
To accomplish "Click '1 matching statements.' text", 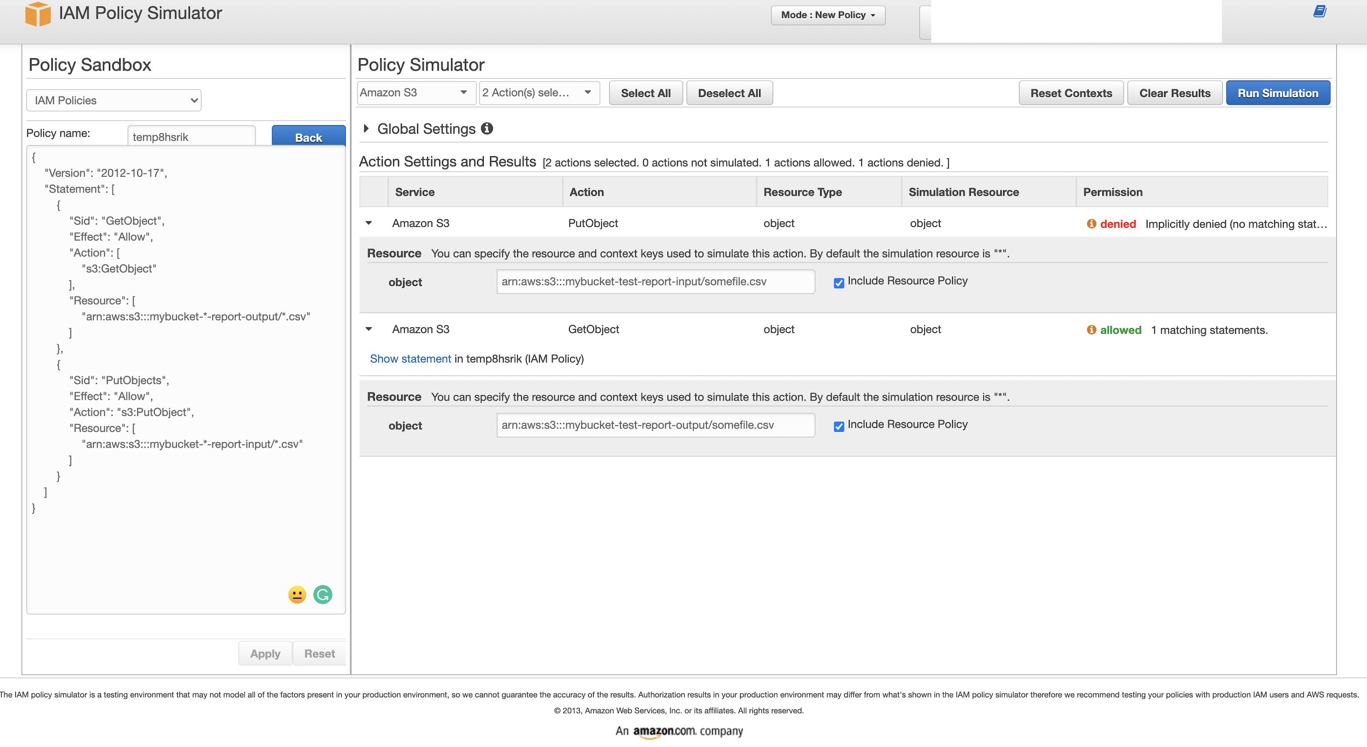I will [x=1209, y=330].
